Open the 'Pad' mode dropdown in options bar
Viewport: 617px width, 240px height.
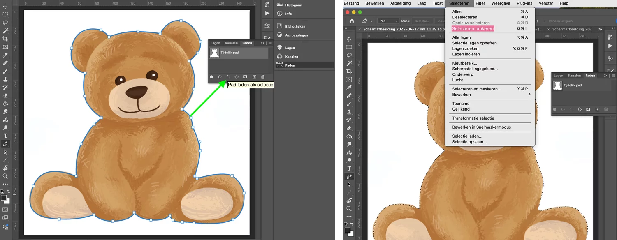point(389,21)
